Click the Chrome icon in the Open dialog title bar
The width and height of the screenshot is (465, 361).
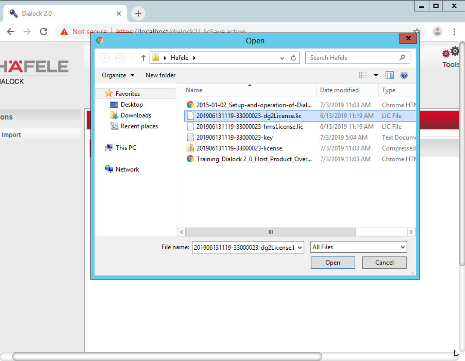pyautogui.click(x=100, y=40)
